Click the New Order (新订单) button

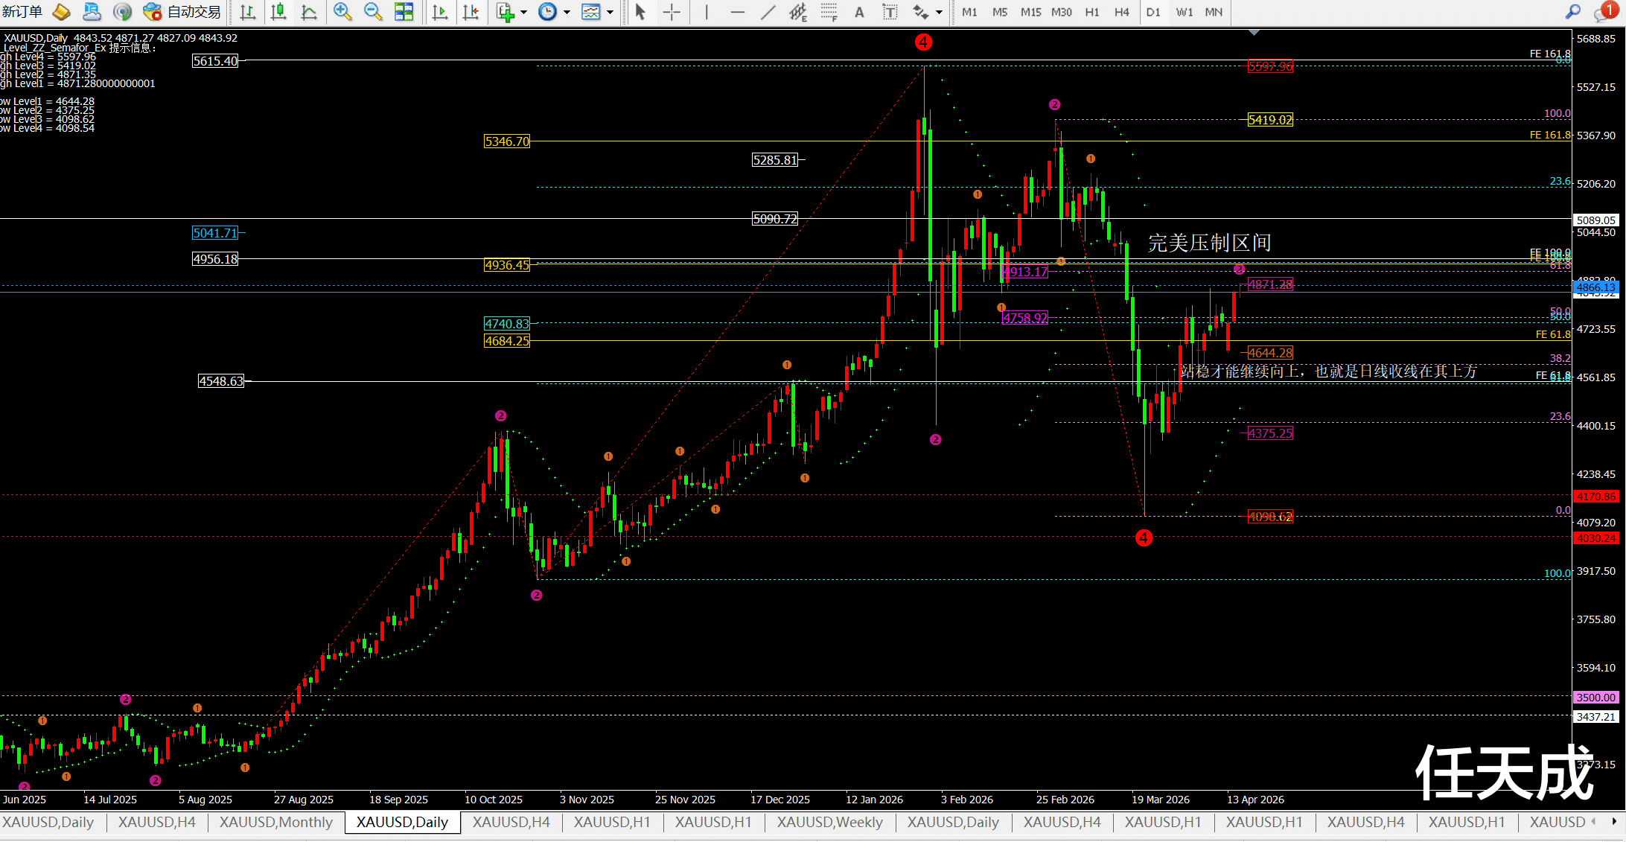(x=22, y=12)
